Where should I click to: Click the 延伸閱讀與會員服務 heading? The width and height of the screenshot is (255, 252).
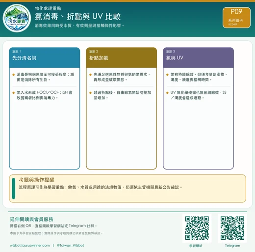pyautogui.click(x=31, y=219)
